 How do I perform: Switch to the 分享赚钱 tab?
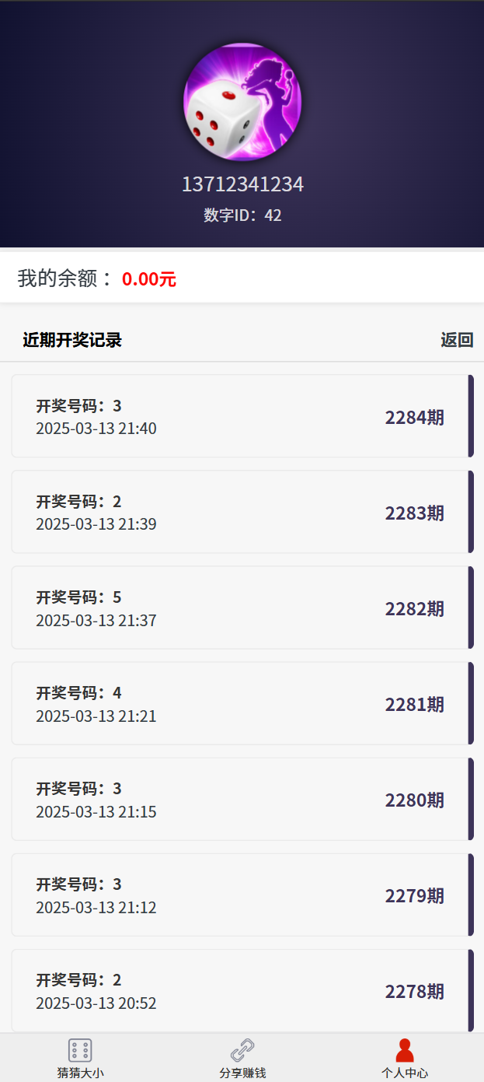[242, 1073]
